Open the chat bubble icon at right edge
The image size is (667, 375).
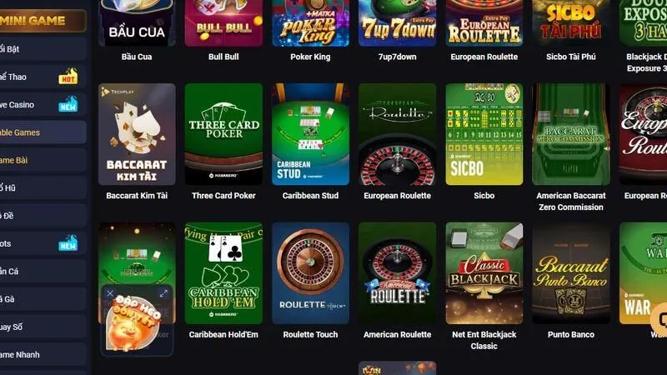coord(659,319)
